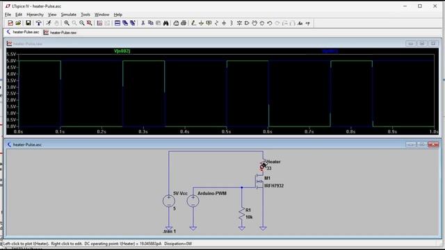Open the Edit menu
The image size is (445, 250).
[19, 15]
